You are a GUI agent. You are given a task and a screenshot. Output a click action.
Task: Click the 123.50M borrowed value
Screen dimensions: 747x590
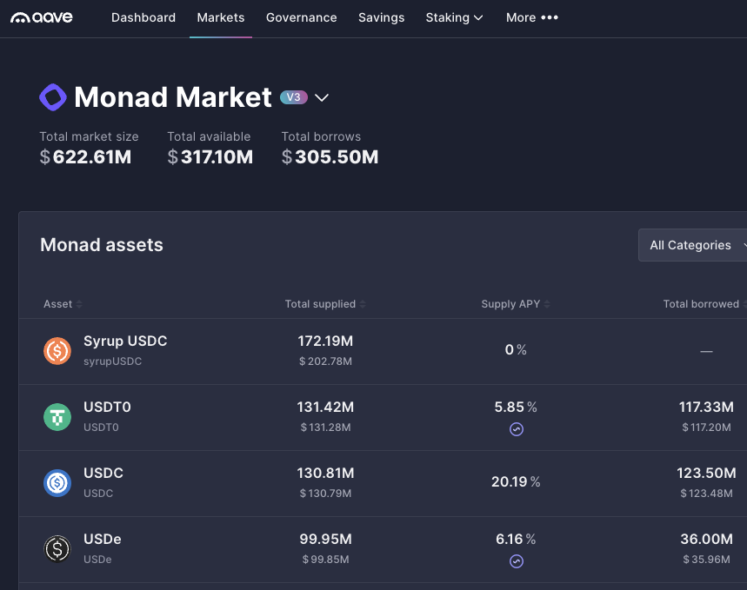click(x=706, y=473)
